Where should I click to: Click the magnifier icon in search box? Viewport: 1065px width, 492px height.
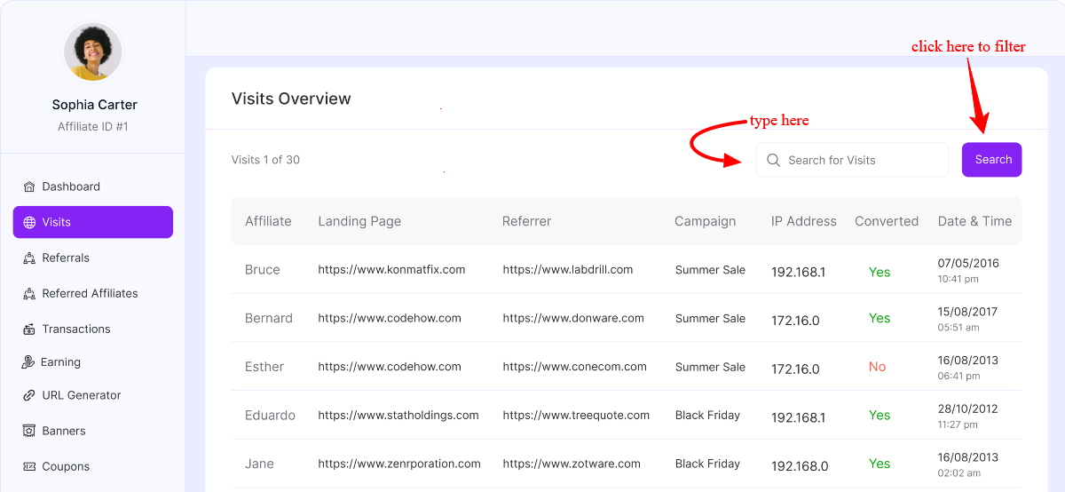(x=773, y=160)
